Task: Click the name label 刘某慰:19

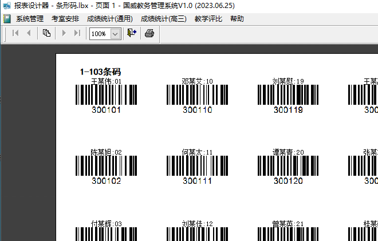Action: pos(288,81)
